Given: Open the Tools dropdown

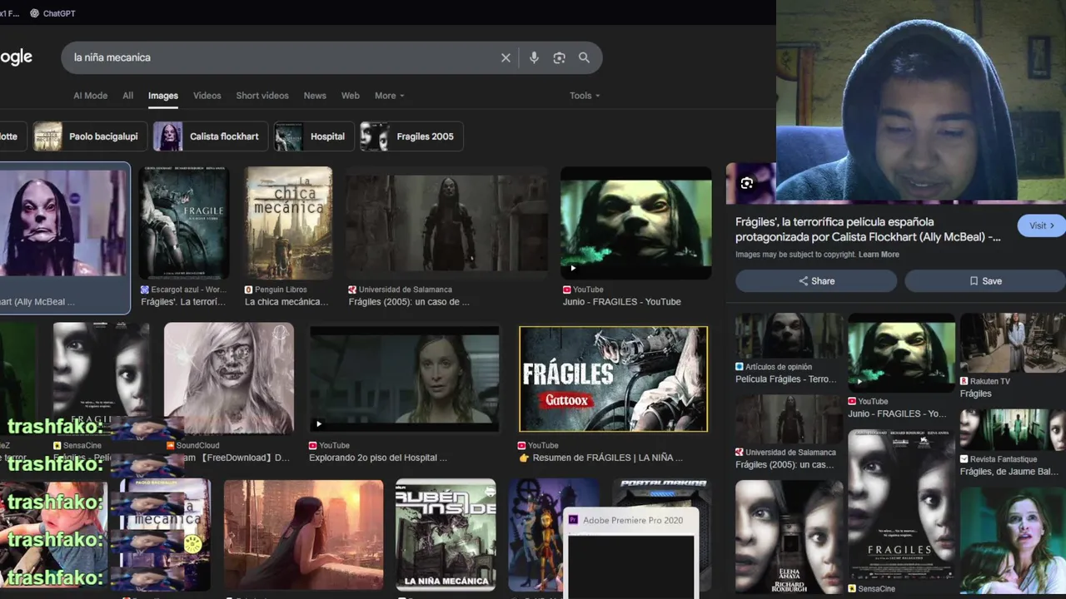Looking at the screenshot, I should click(585, 96).
